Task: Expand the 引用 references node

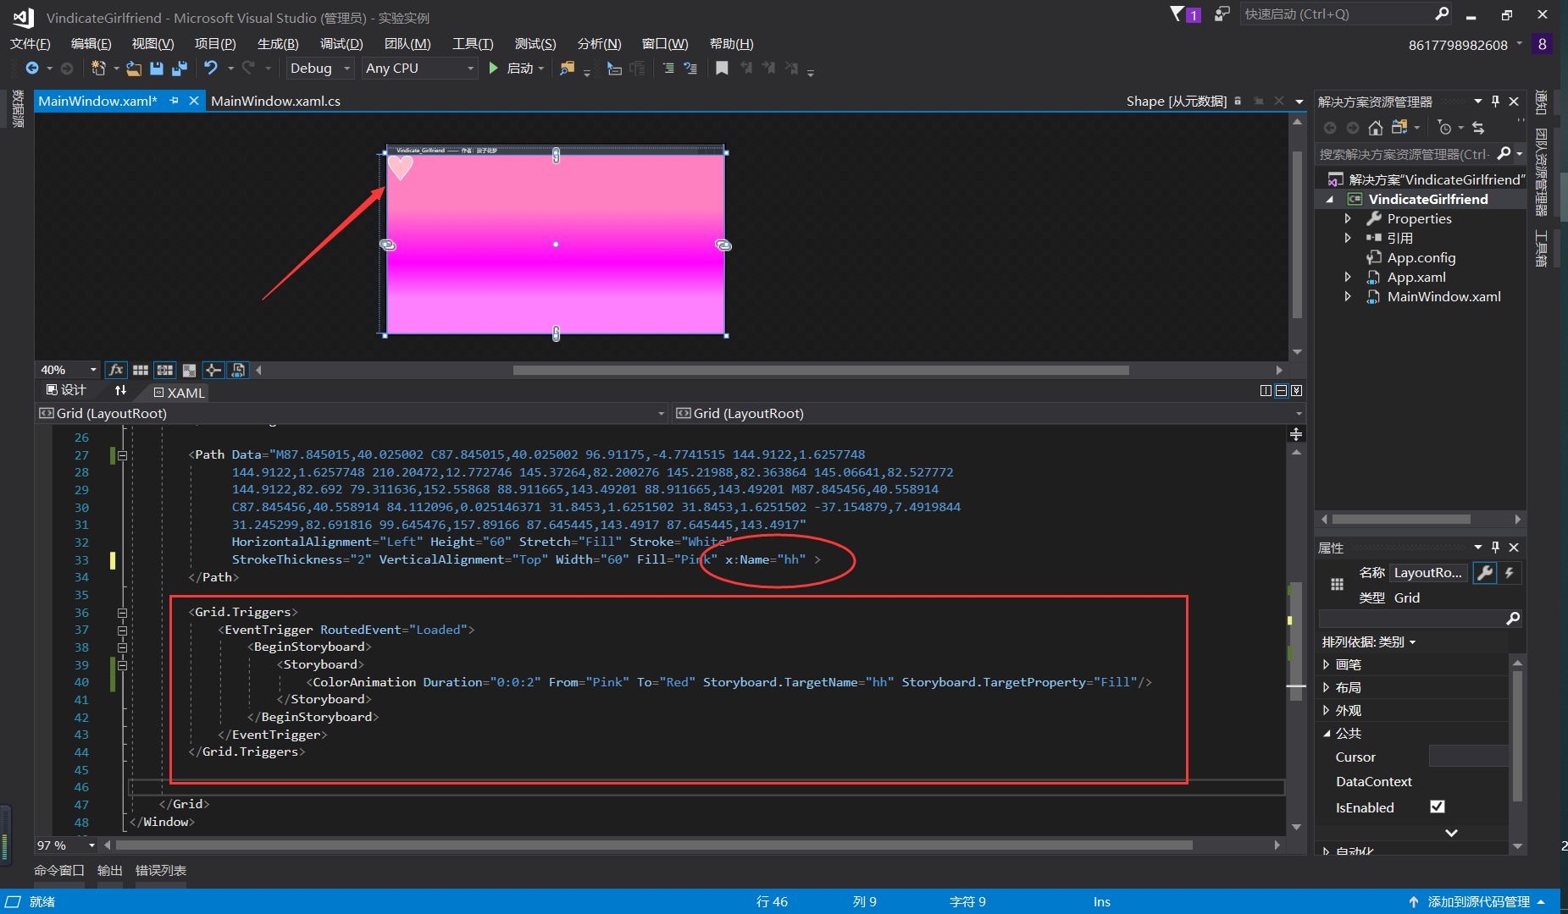Action: pos(1348,238)
